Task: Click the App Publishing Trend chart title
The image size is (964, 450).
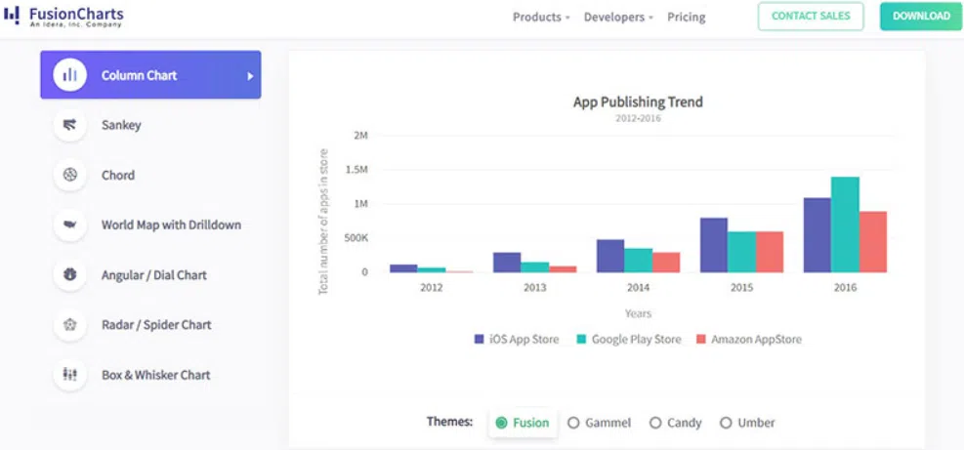Action: pos(638,102)
